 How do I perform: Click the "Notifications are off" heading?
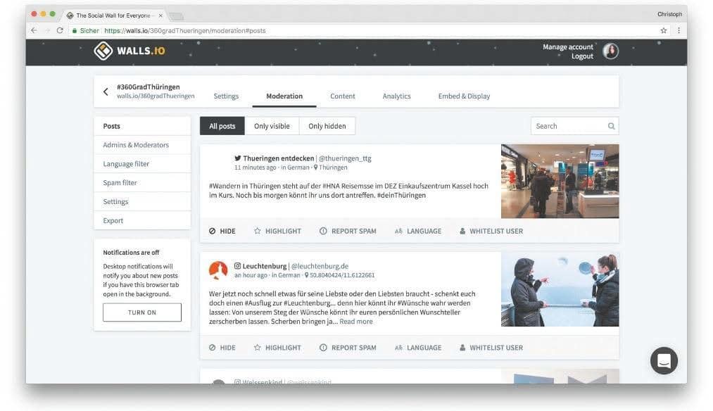131,253
